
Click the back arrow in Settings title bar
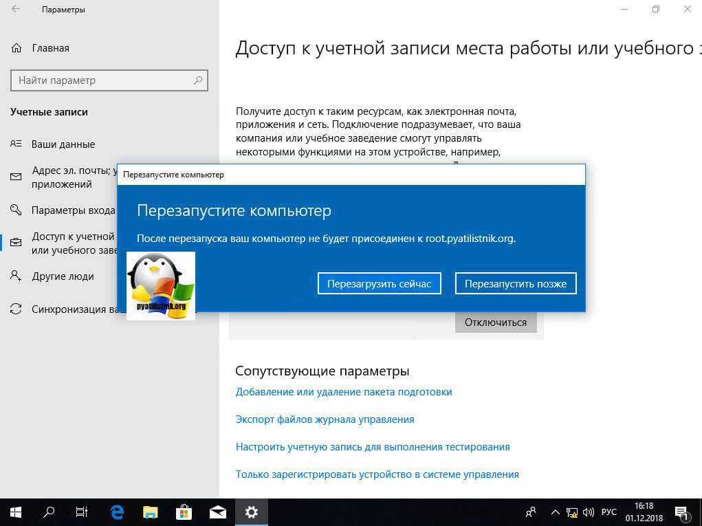[16, 9]
